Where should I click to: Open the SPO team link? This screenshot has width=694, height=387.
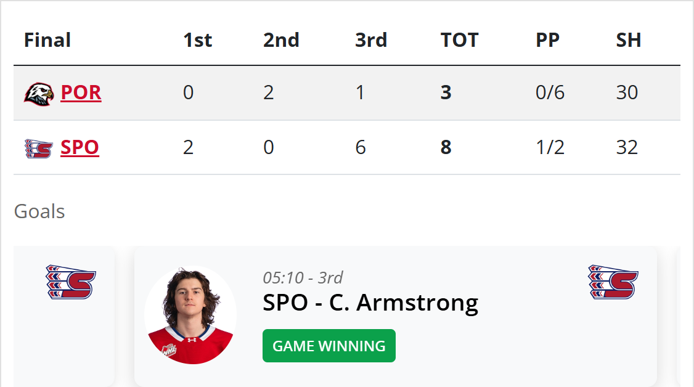point(80,148)
